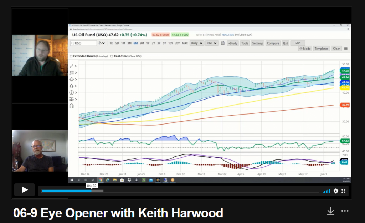365x223 pixels.
Task: Open the Tools button
Action: [245, 43]
